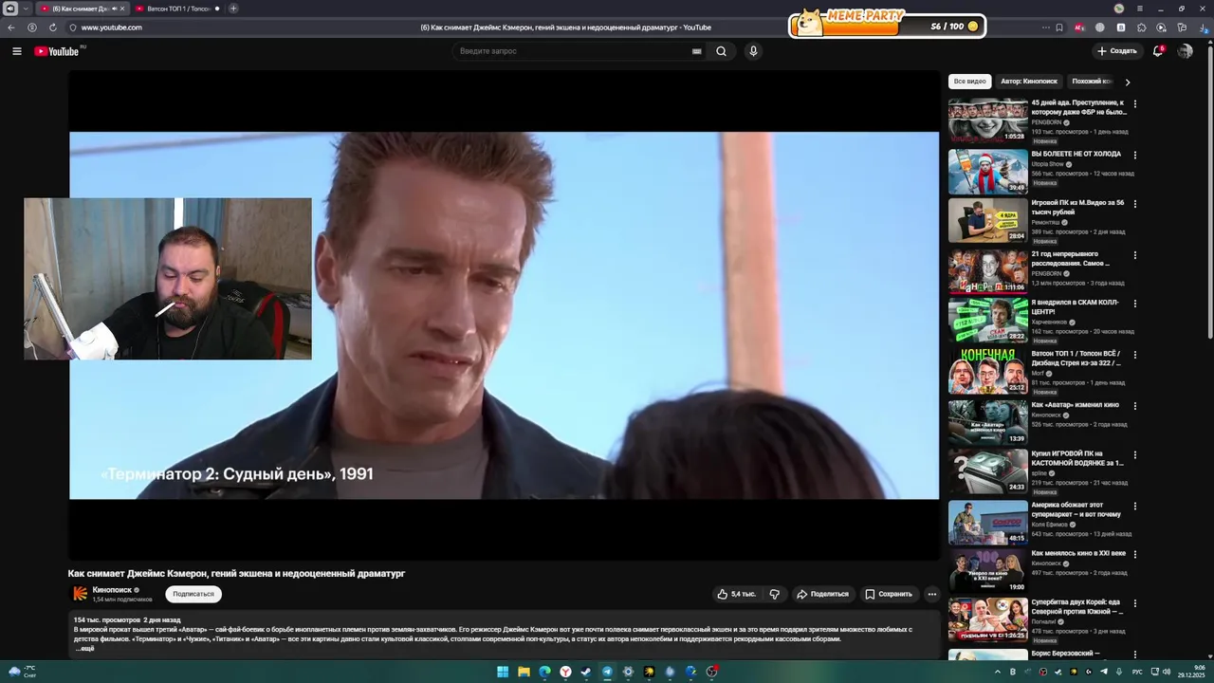
Task: Click the Terminator 2 video player frame
Action: point(504,315)
